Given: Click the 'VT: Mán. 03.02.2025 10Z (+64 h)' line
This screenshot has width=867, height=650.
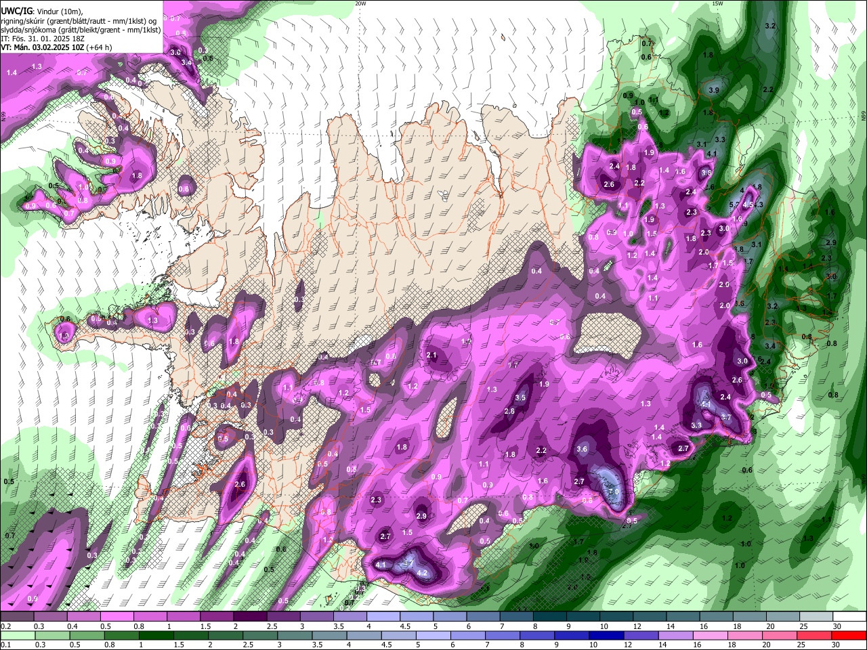Looking at the screenshot, I should coord(57,47).
